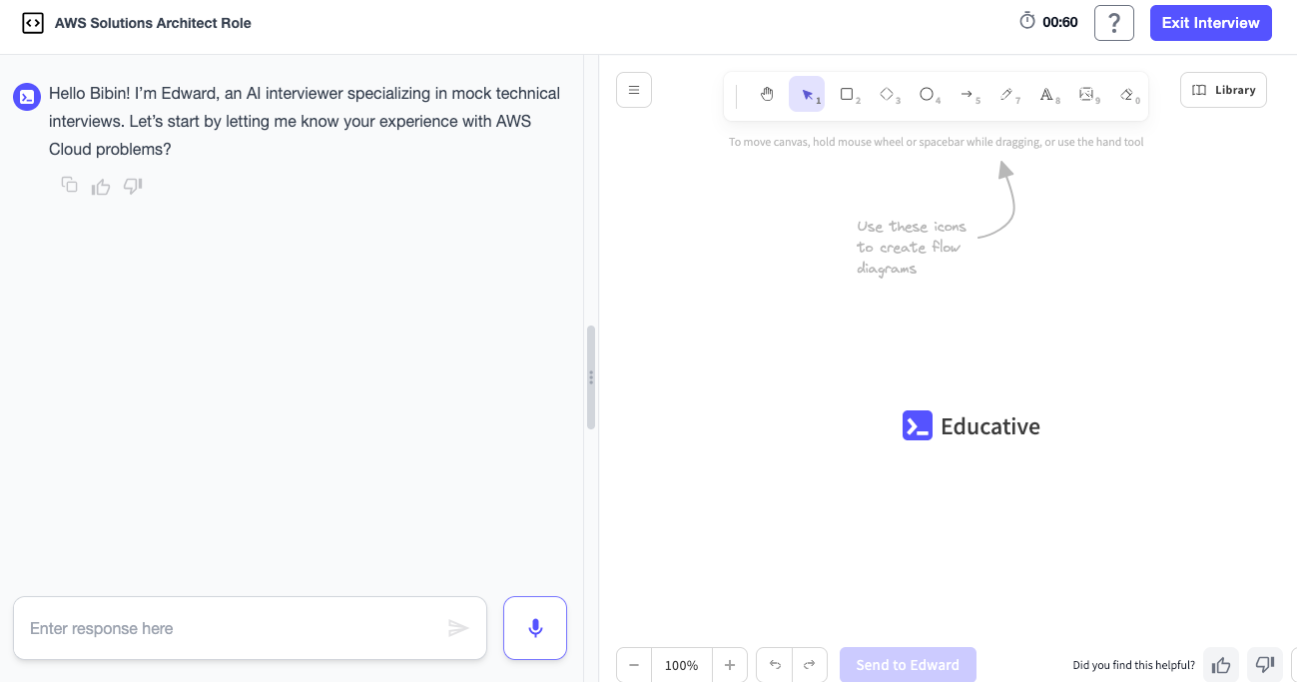The height and width of the screenshot is (682, 1297).
Task: Select the Diamond shape tool
Action: (888, 94)
